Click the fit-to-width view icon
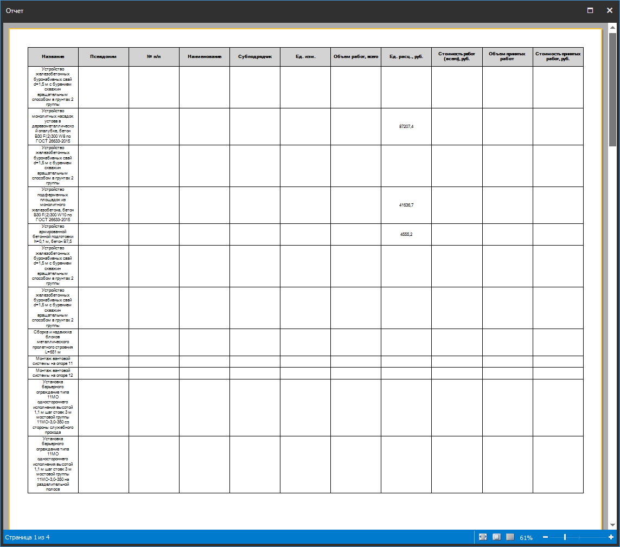The height and width of the screenshot is (547, 620). pyautogui.click(x=483, y=537)
